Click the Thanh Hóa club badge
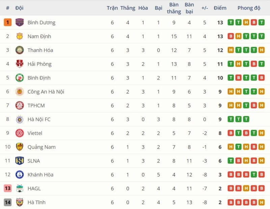This screenshot has width=270, height=209. pyautogui.click(x=20, y=50)
